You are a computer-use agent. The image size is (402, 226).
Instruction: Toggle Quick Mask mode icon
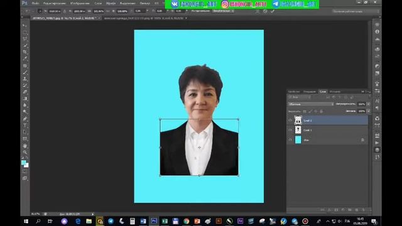point(25,171)
